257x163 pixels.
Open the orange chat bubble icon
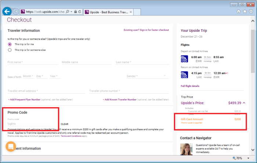coord(11,146)
